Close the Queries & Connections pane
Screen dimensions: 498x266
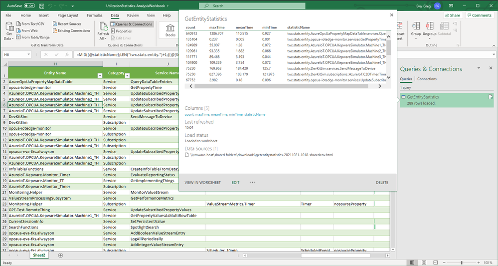[491, 68]
